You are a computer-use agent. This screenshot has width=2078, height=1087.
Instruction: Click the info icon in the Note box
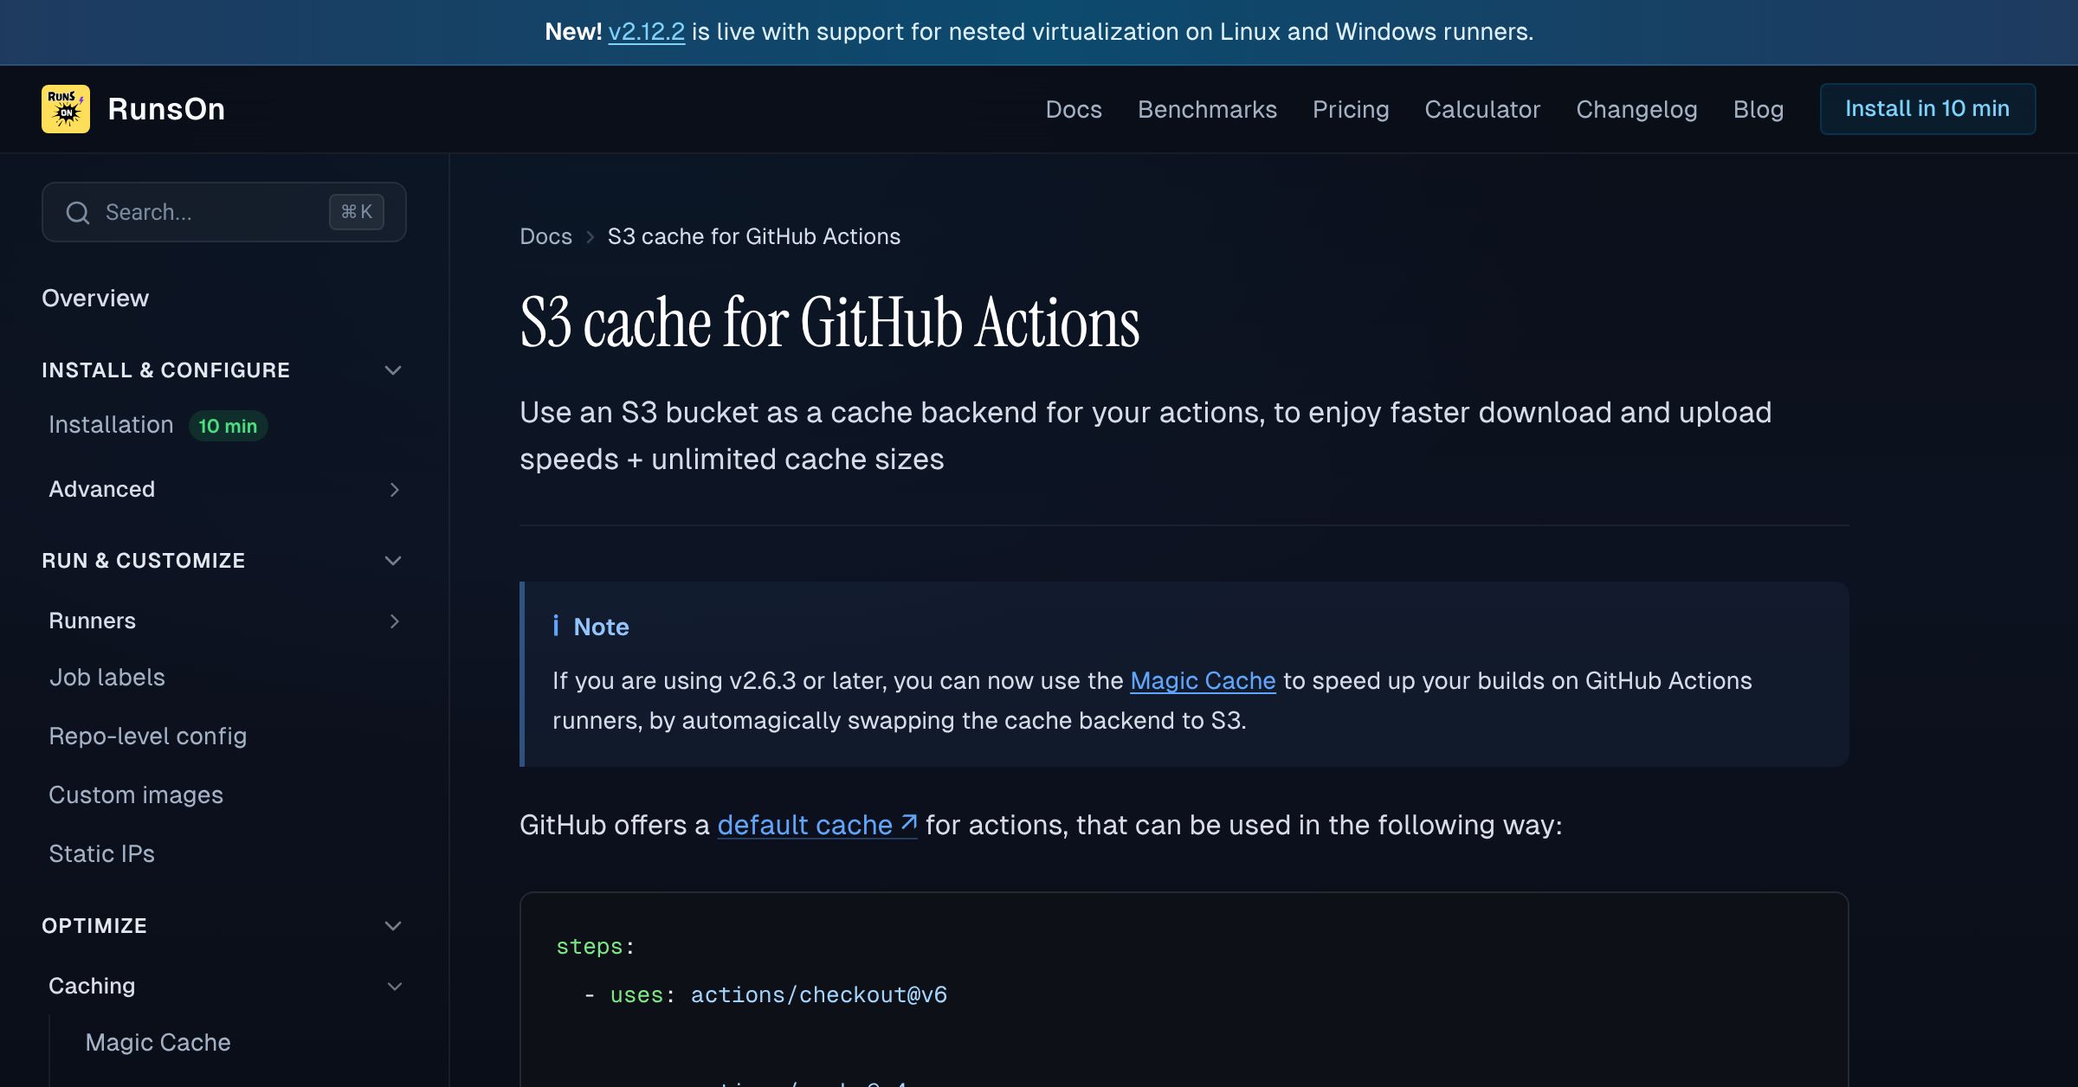pyautogui.click(x=558, y=626)
